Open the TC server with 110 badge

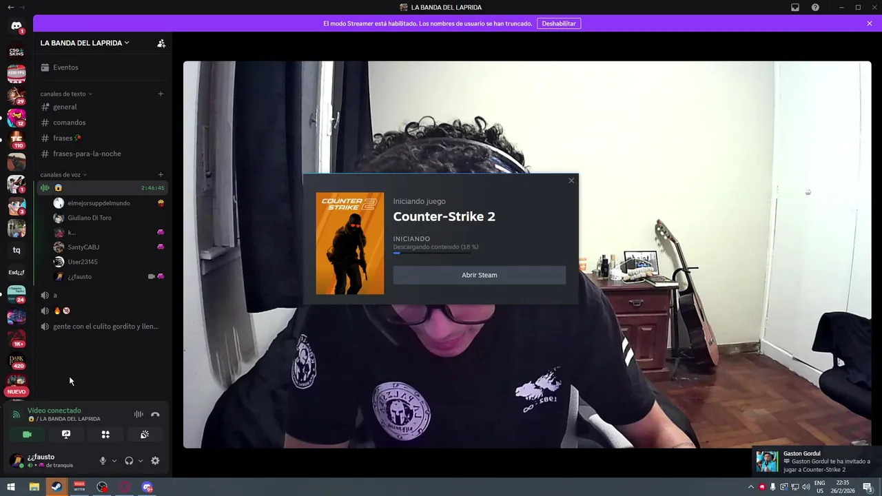17,139
